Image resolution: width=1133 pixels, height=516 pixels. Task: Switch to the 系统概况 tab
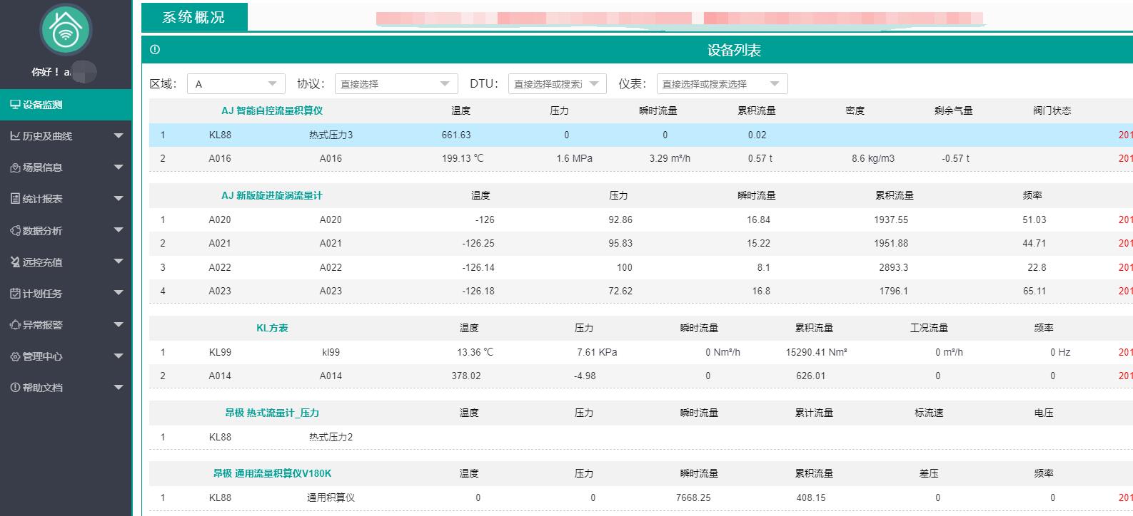click(194, 17)
